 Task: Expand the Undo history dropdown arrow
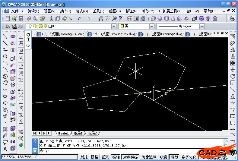84,18
